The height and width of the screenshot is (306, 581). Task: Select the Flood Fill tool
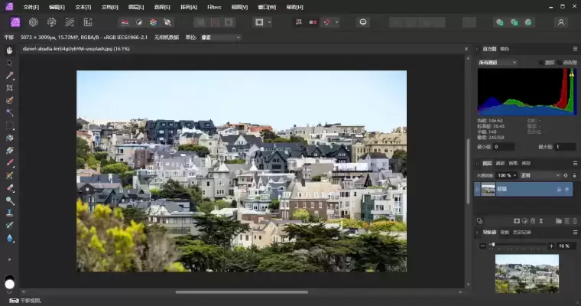pyautogui.click(x=10, y=138)
